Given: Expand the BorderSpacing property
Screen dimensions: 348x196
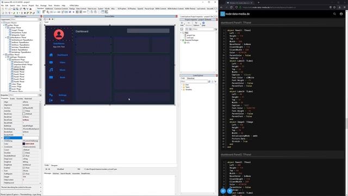Looking at the screenshot, I should point(2,129).
